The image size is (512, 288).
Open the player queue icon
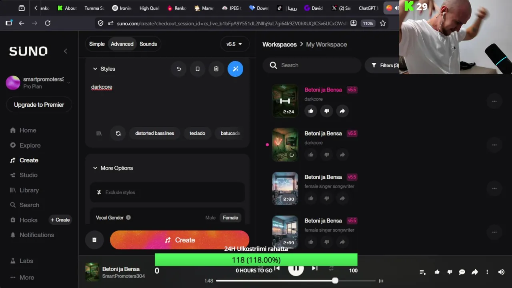422,272
